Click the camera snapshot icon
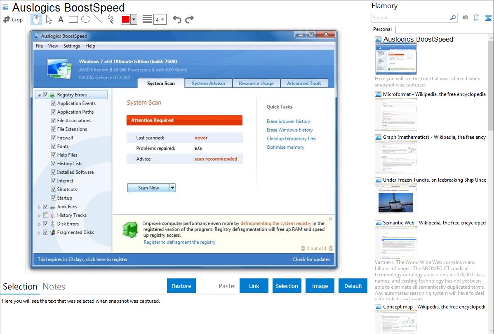The width and height of the screenshot is (494, 334). [x=465, y=18]
